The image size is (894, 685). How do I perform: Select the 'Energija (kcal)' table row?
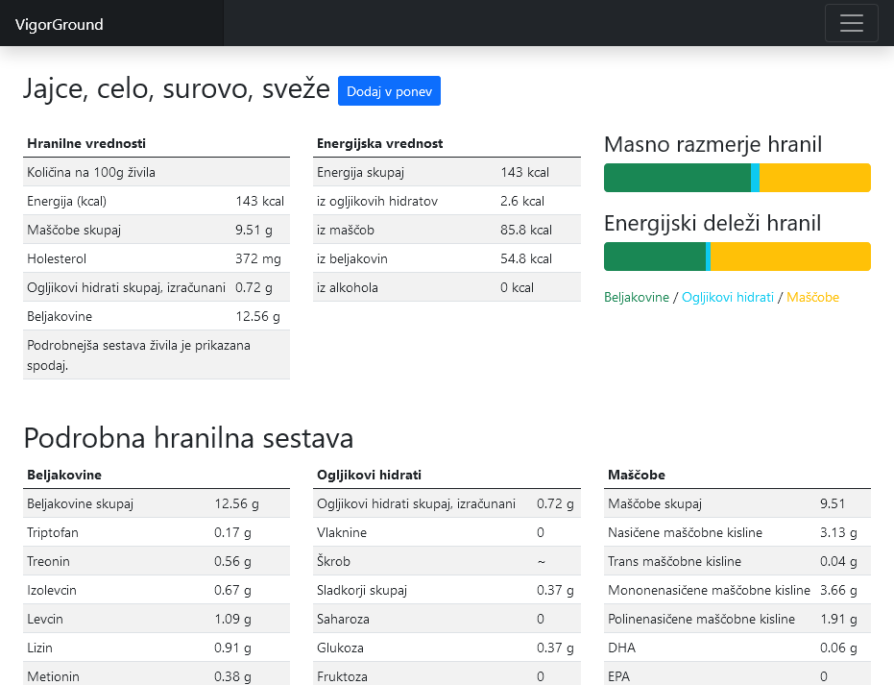pos(156,201)
